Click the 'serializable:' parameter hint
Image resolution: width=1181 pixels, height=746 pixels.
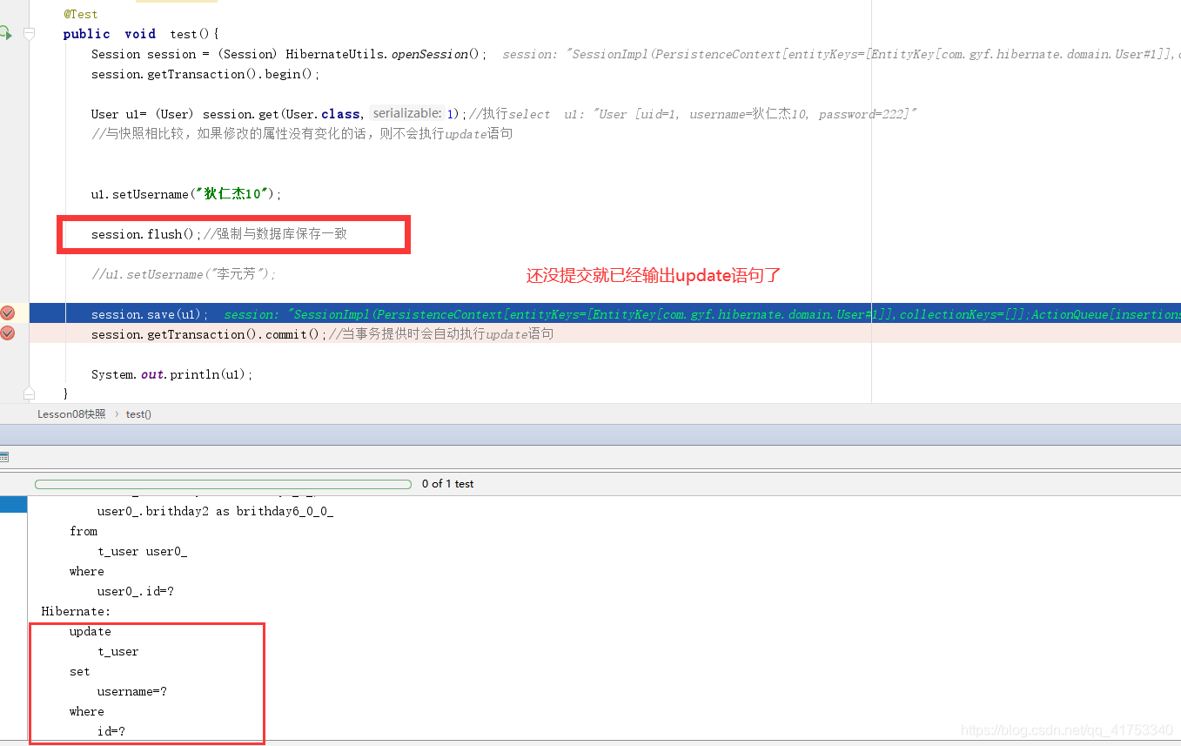tap(407, 113)
